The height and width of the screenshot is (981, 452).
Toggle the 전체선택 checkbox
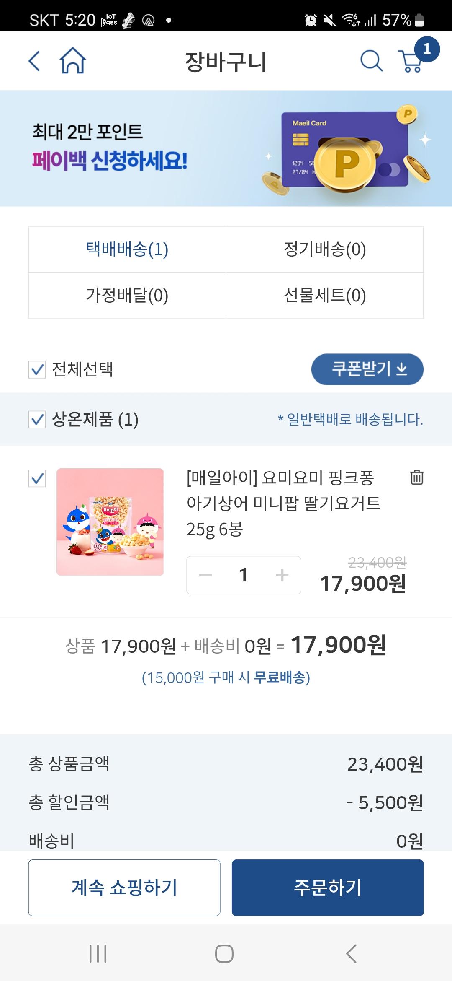click(x=37, y=370)
